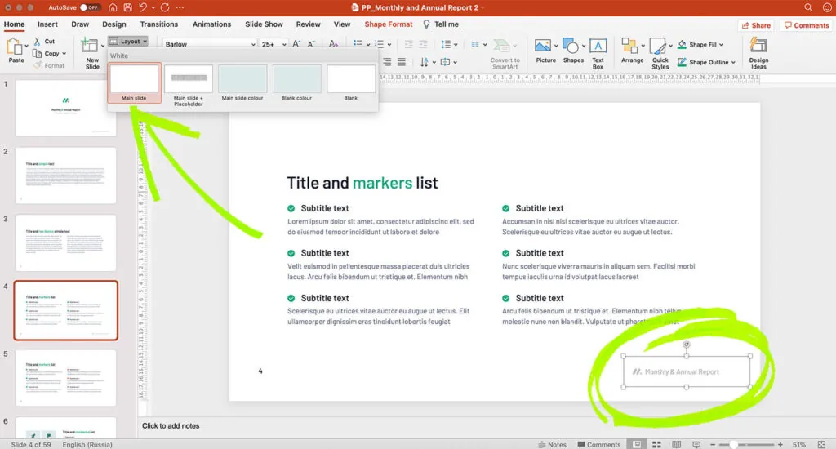Click the Format painter
836x449 pixels.
pyautogui.click(x=49, y=65)
